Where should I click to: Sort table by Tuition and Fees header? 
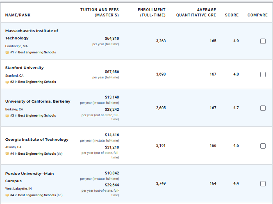[100, 12]
